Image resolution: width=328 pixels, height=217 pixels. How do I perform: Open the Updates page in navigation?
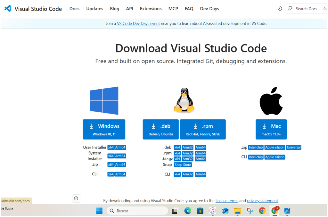[x=94, y=9]
